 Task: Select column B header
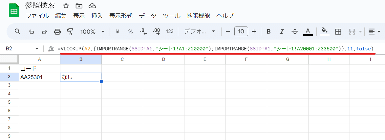click(x=81, y=59)
